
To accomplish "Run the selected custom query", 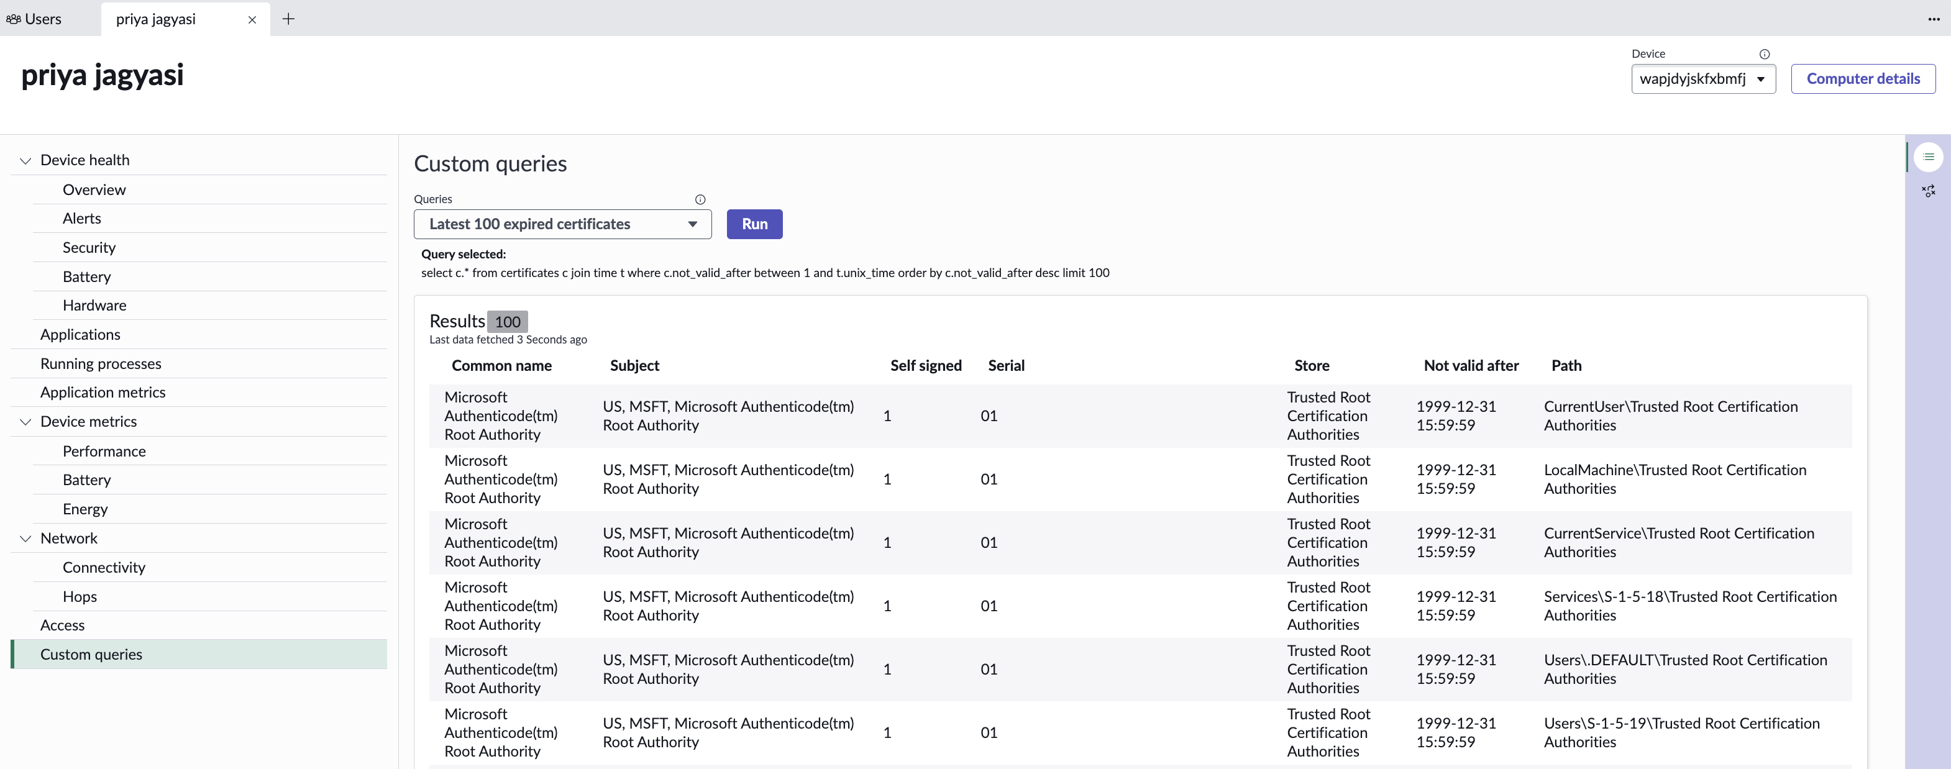I will (754, 224).
